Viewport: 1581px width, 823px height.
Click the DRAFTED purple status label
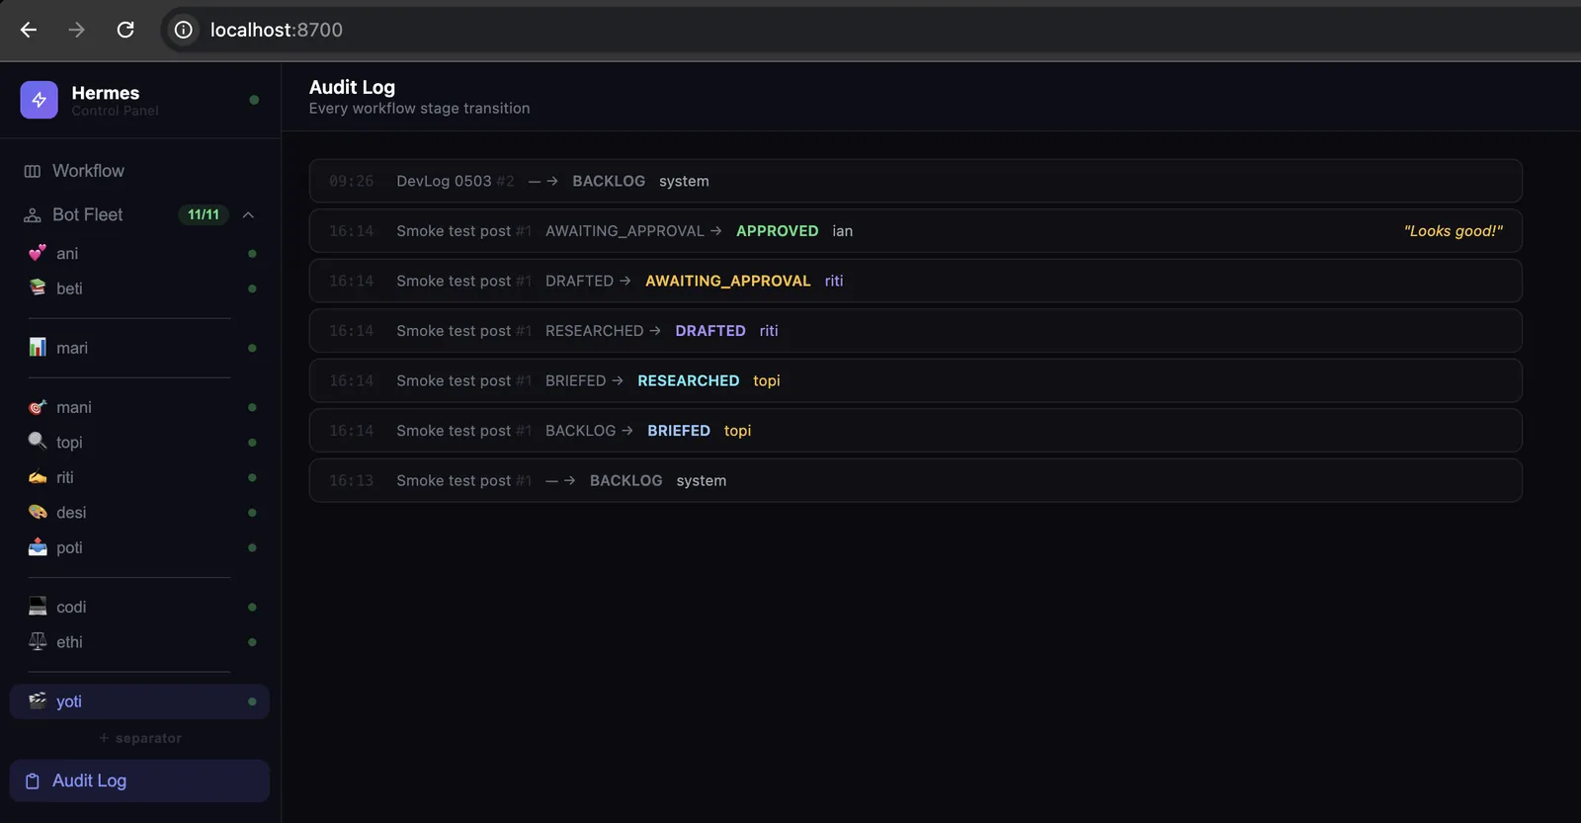coord(710,331)
